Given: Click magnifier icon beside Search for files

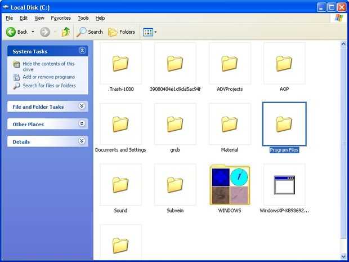Looking at the screenshot, I should (16, 86).
